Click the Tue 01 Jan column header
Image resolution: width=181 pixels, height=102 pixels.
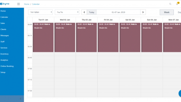(43, 20)
